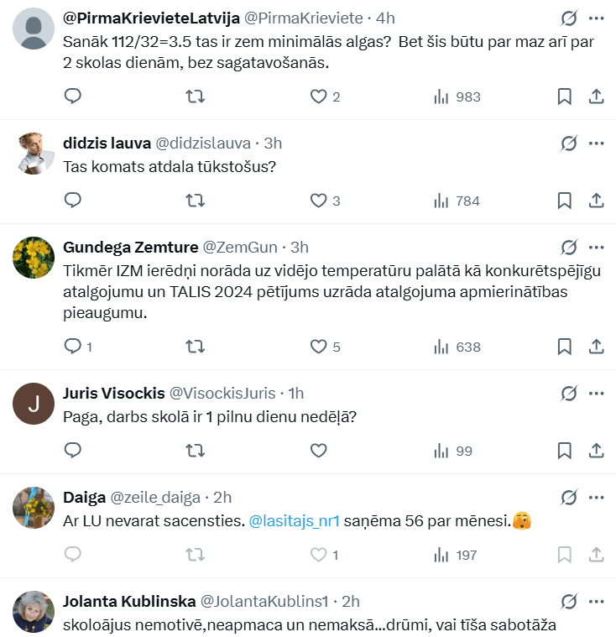Open more options menu on Gundega Zemture's post

597,247
